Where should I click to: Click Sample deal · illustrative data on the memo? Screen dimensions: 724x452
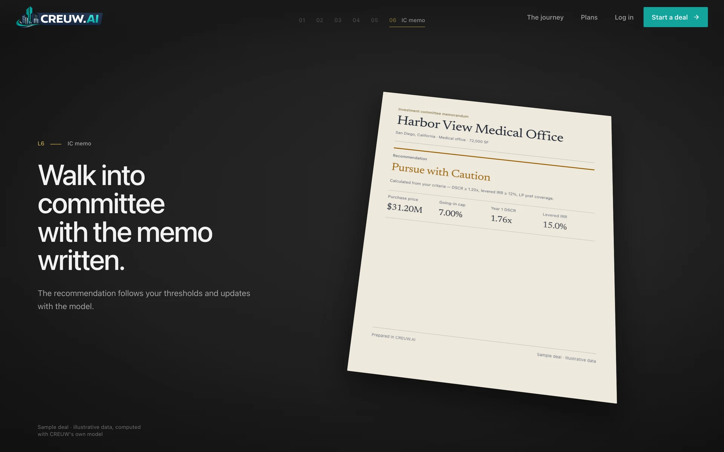[x=566, y=357]
